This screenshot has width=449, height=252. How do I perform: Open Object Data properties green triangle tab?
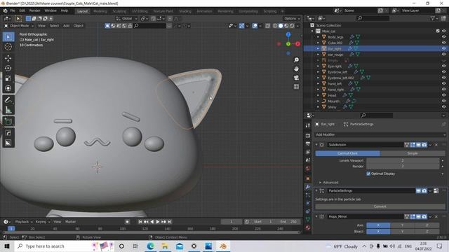pyautogui.click(x=308, y=219)
